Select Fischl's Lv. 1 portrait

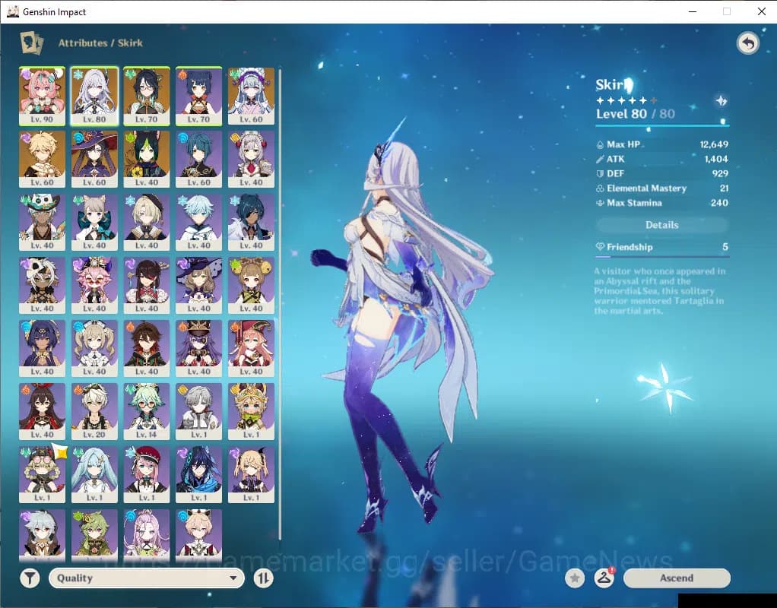coord(251,474)
